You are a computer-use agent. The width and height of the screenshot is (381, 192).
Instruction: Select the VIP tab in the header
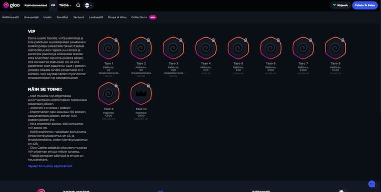coord(53,5)
